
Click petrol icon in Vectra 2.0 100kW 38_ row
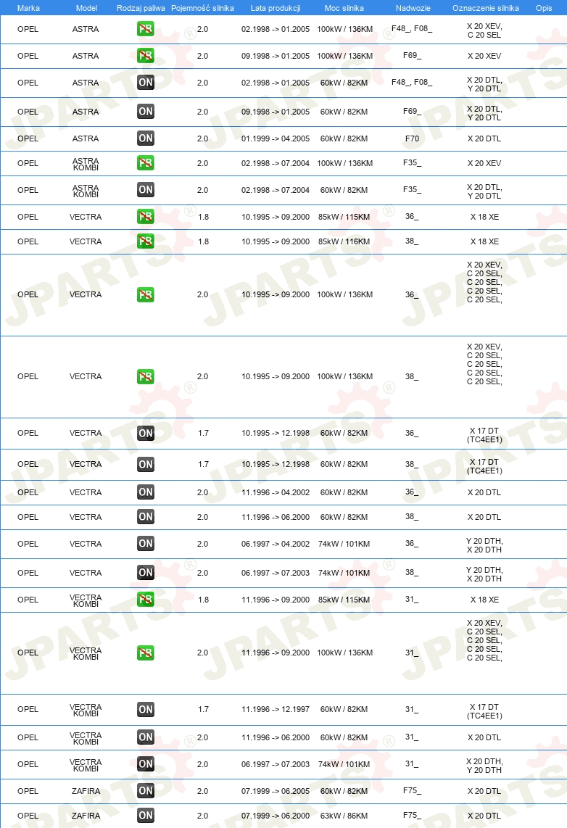[x=145, y=376]
